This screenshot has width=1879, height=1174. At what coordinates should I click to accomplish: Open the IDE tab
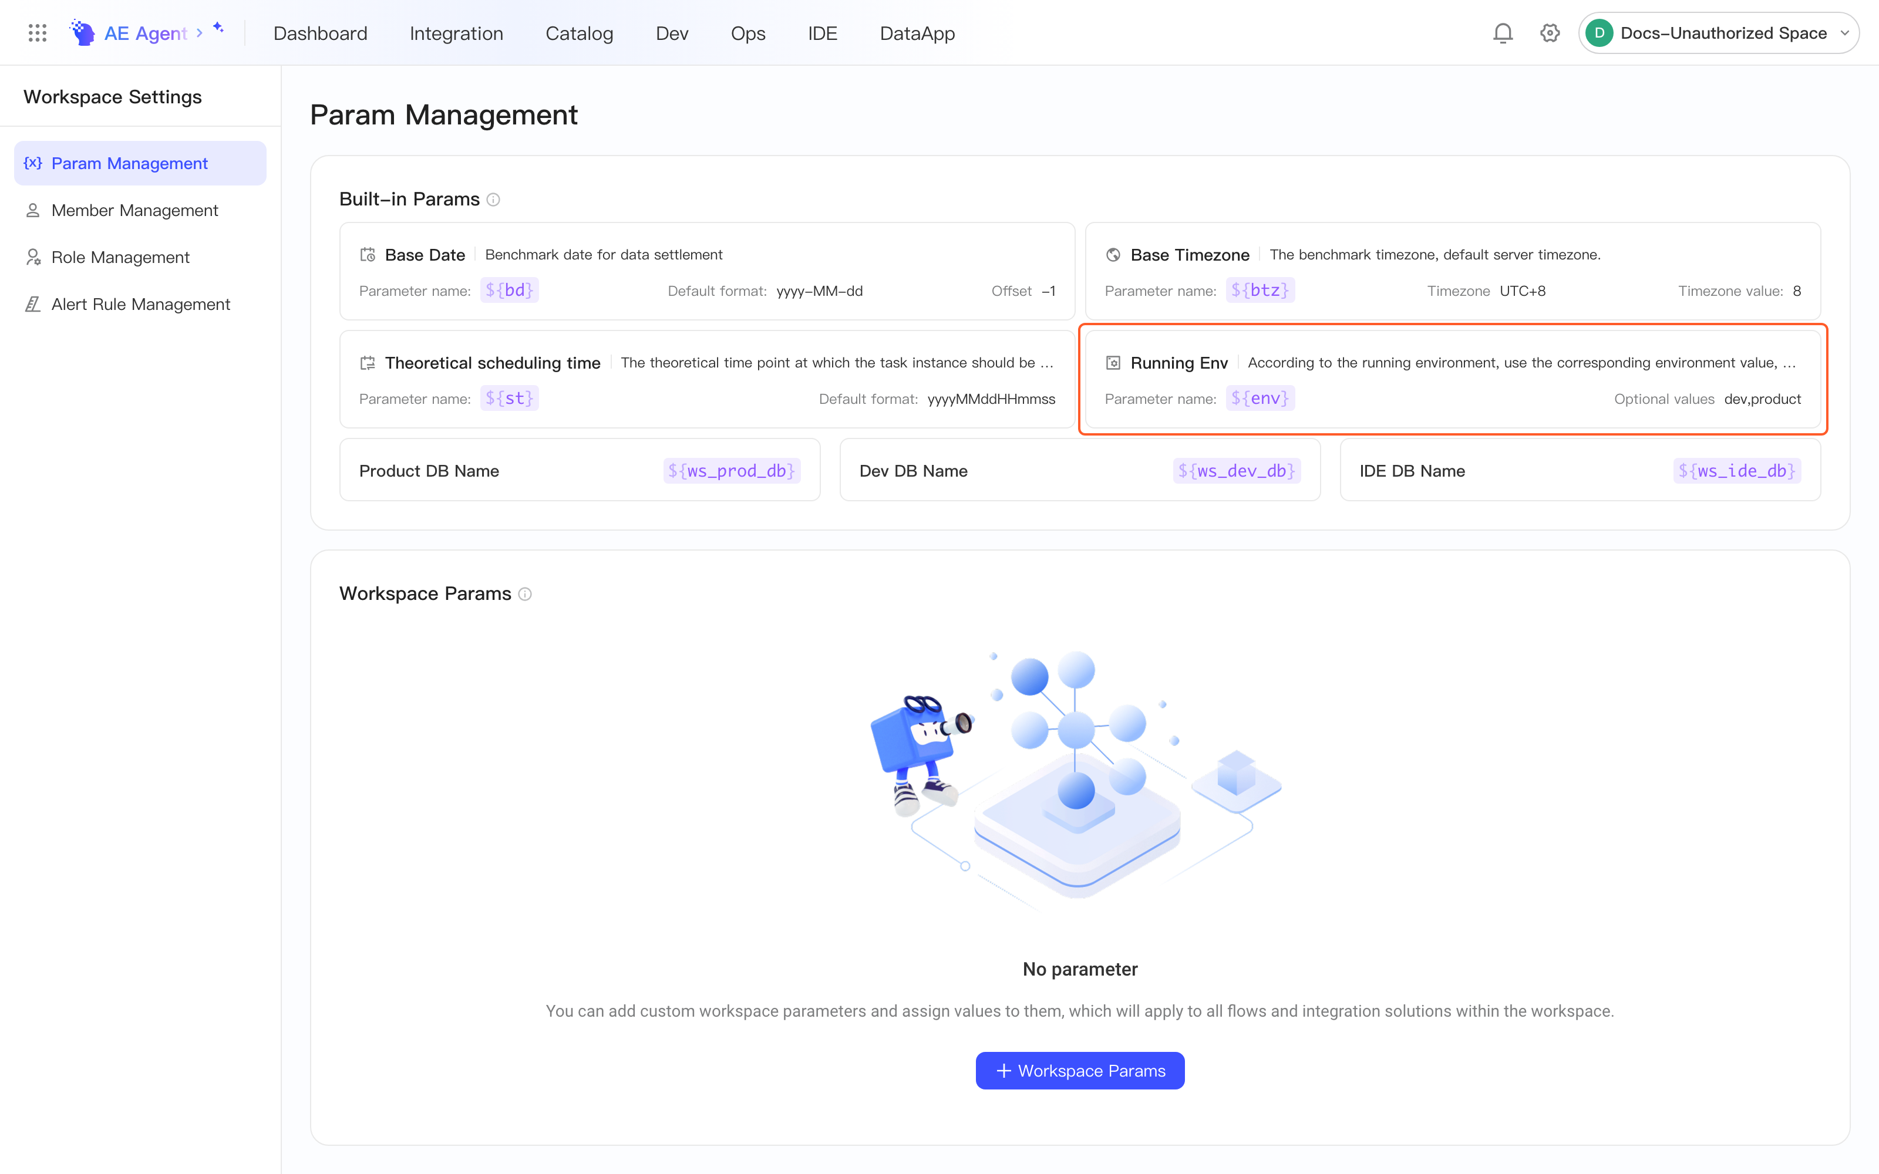(x=822, y=33)
